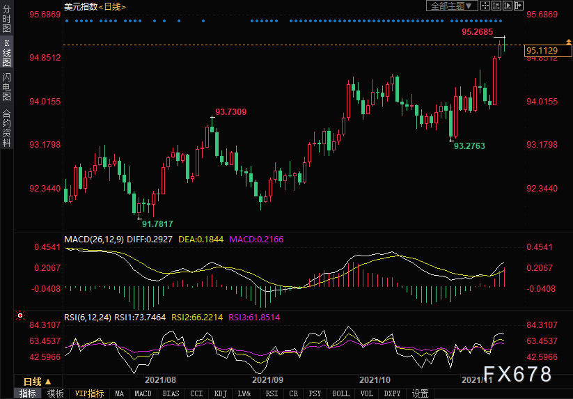Click the crosshair cursor icon in top toolbar
Image resolution: width=573 pixels, height=399 pixels.
tap(485, 6)
